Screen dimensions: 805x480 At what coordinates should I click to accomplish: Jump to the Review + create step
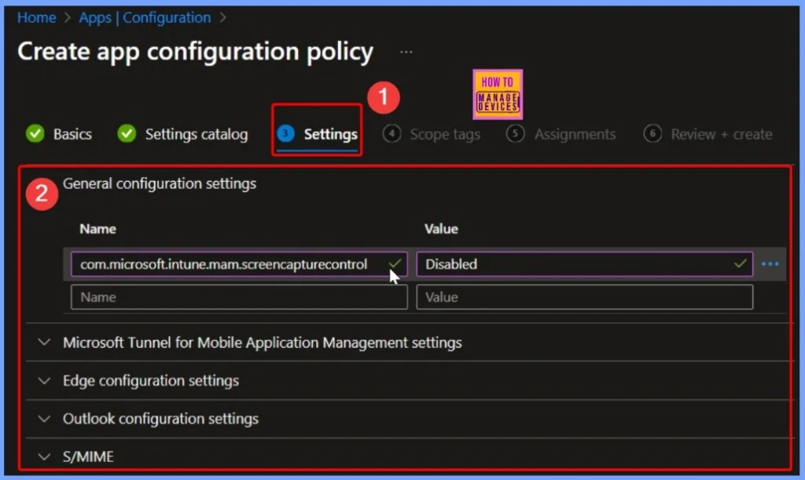[708, 134]
